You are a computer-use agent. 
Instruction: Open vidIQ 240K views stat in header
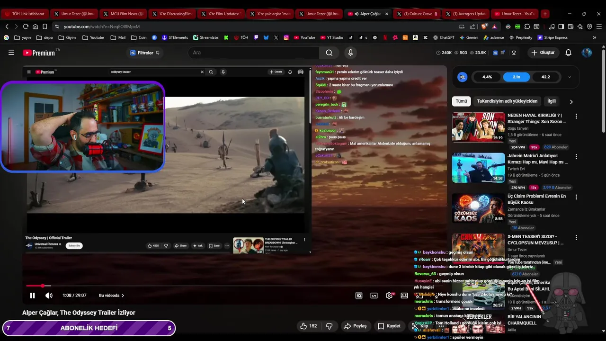coord(444,53)
